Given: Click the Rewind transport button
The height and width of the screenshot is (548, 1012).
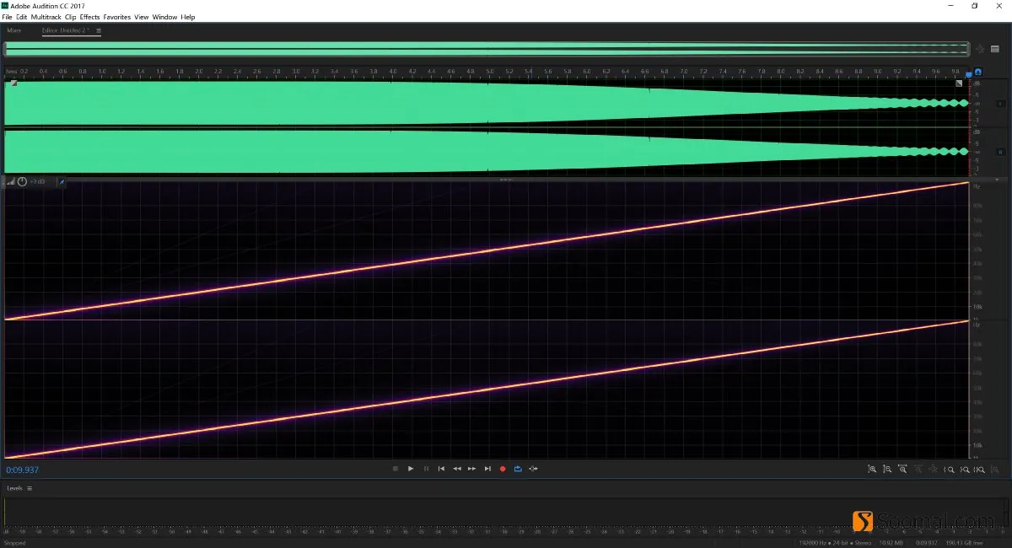Looking at the screenshot, I should (x=457, y=469).
